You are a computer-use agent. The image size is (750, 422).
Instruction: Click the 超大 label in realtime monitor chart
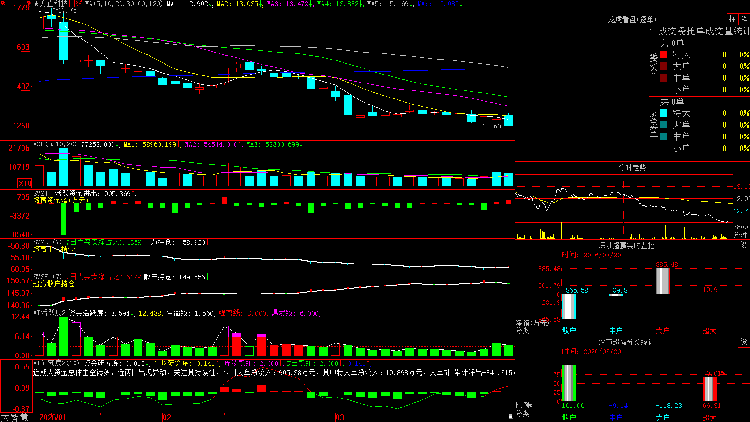710,331
